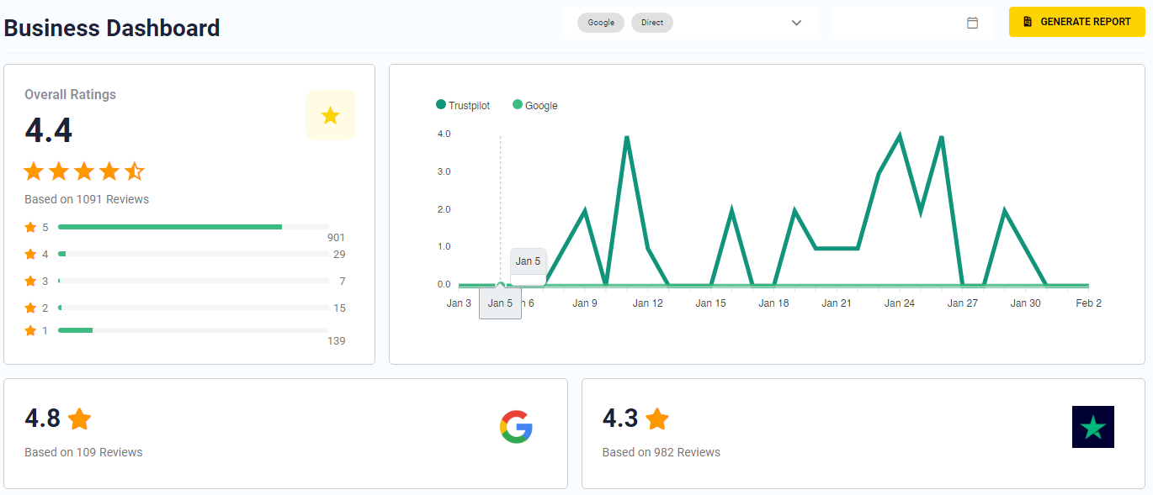The height and width of the screenshot is (495, 1153).
Task: Open Trustpilot via the green star logo
Action: pos(1092,427)
